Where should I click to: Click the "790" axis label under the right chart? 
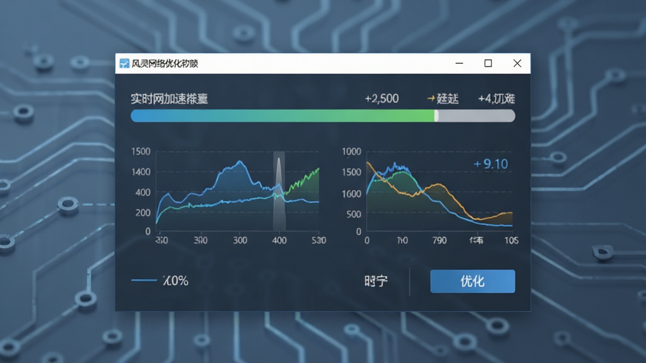point(440,240)
